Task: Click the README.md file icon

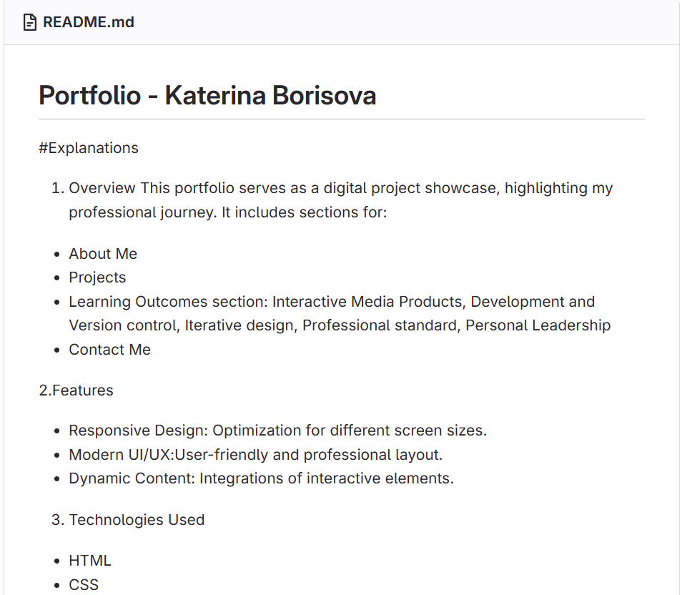Action: pos(29,21)
